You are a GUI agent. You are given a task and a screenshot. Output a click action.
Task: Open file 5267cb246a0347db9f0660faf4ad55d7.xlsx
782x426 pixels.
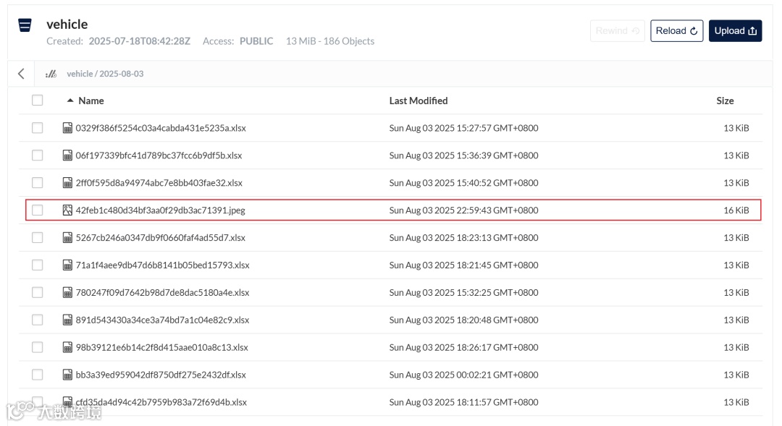[x=161, y=238]
